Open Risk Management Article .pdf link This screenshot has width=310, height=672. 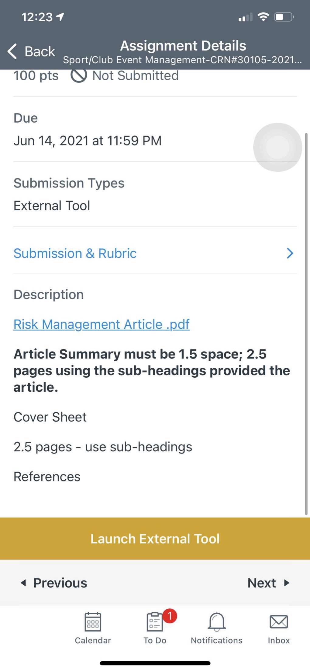(102, 324)
